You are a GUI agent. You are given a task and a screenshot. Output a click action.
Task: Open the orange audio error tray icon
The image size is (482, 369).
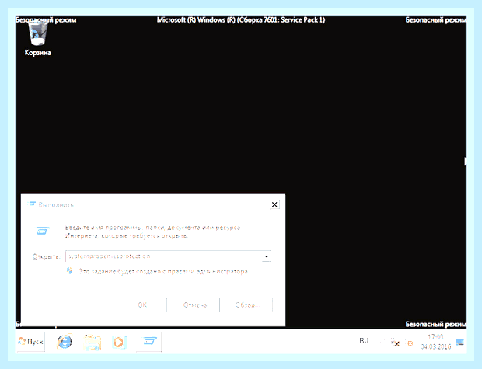pyautogui.click(x=410, y=343)
